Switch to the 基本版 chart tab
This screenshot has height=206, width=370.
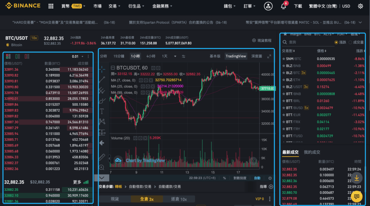tap(215, 56)
